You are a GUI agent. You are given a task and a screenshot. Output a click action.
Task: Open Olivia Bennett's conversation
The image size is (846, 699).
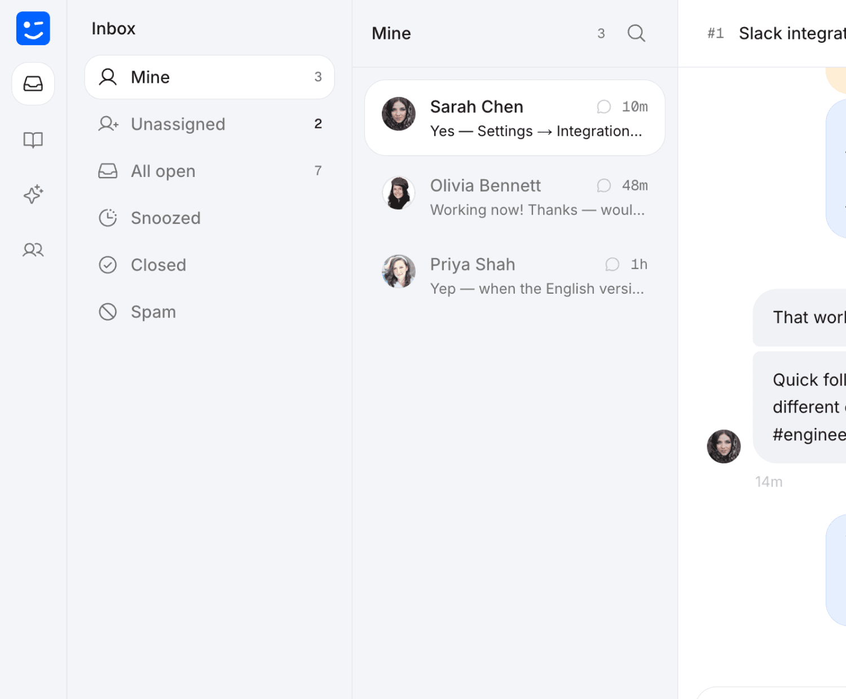(515, 197)
